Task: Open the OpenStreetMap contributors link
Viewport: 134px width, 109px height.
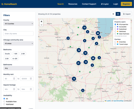Action: coord(118,101)
